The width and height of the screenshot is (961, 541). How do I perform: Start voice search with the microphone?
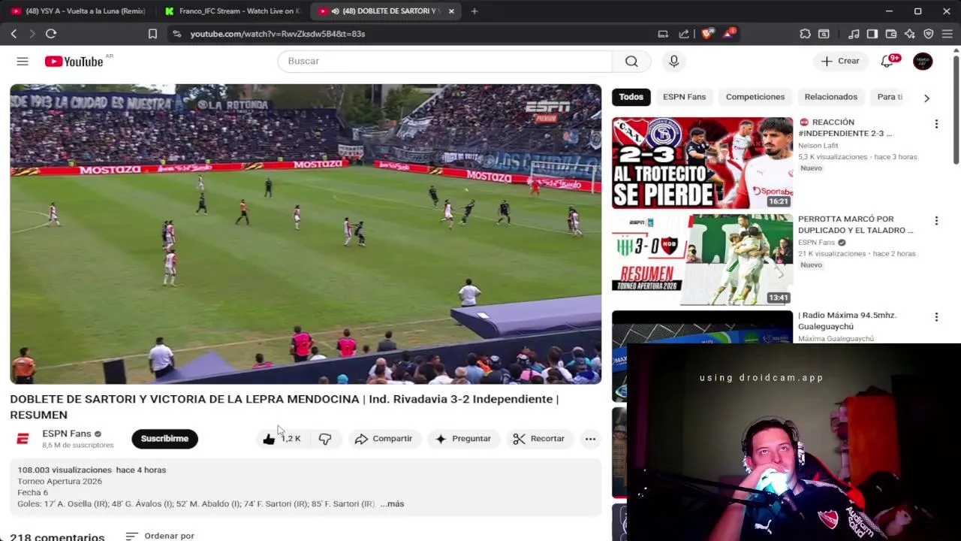pyautogui.click(x=673, y=61)
